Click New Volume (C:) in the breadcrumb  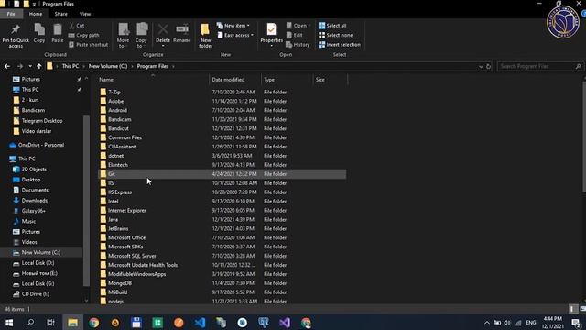click(108, 66)
